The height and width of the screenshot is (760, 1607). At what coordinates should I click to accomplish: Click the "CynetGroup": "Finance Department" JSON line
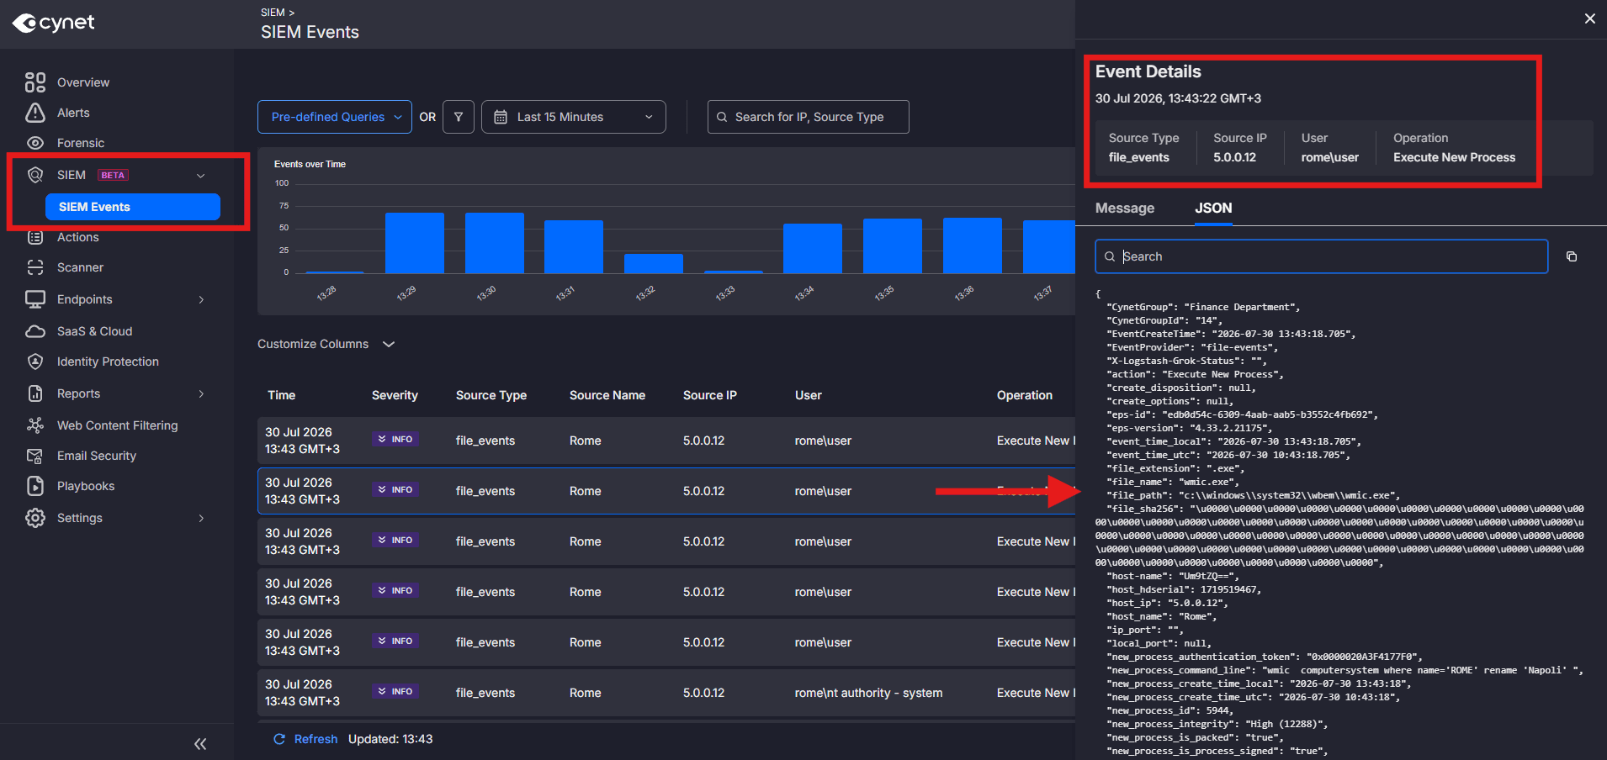pos(1203,307)
